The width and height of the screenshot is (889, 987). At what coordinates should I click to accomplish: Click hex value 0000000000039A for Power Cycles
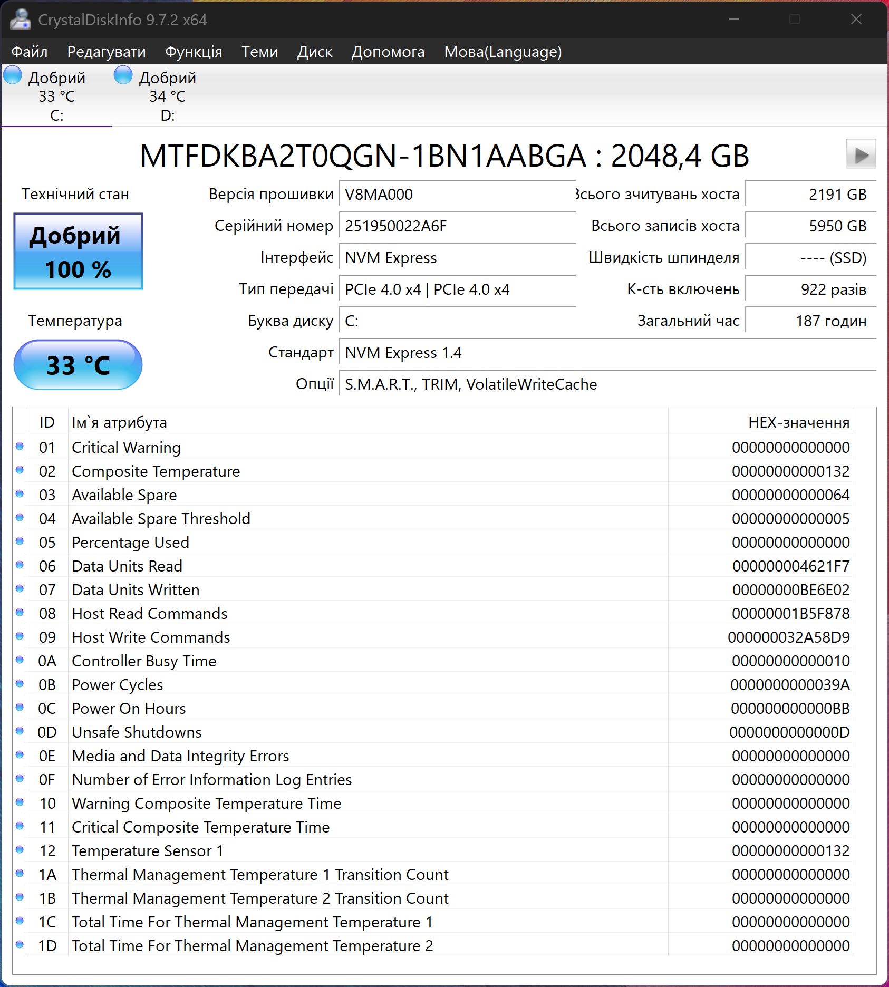coord(790,685)
